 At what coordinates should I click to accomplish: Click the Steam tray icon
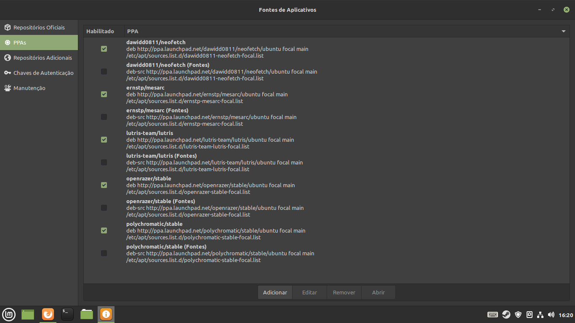coord(506,315)
